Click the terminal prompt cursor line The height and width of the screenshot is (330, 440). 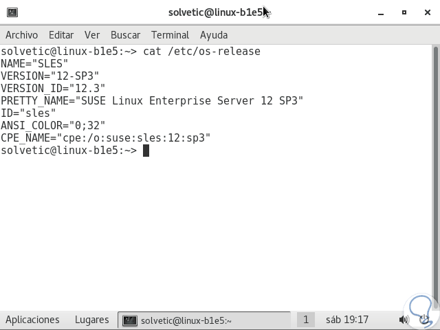146,151
